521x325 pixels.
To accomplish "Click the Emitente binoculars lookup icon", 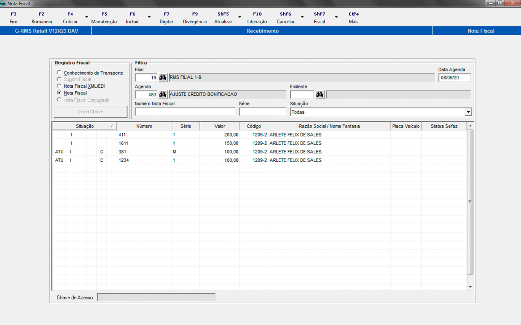I will click(319, 95).
